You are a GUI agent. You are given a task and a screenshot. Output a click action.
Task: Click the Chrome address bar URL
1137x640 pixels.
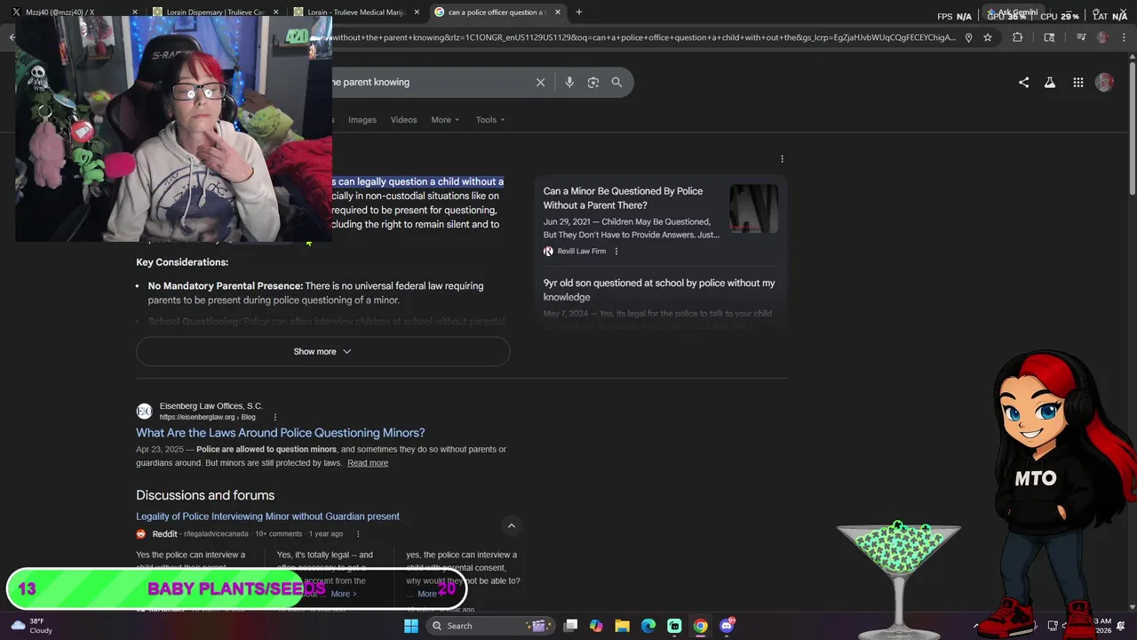(x=644, y=37)
